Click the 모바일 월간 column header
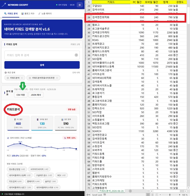The width and height of the screenshot is (190, 196). tap(151, 2)
